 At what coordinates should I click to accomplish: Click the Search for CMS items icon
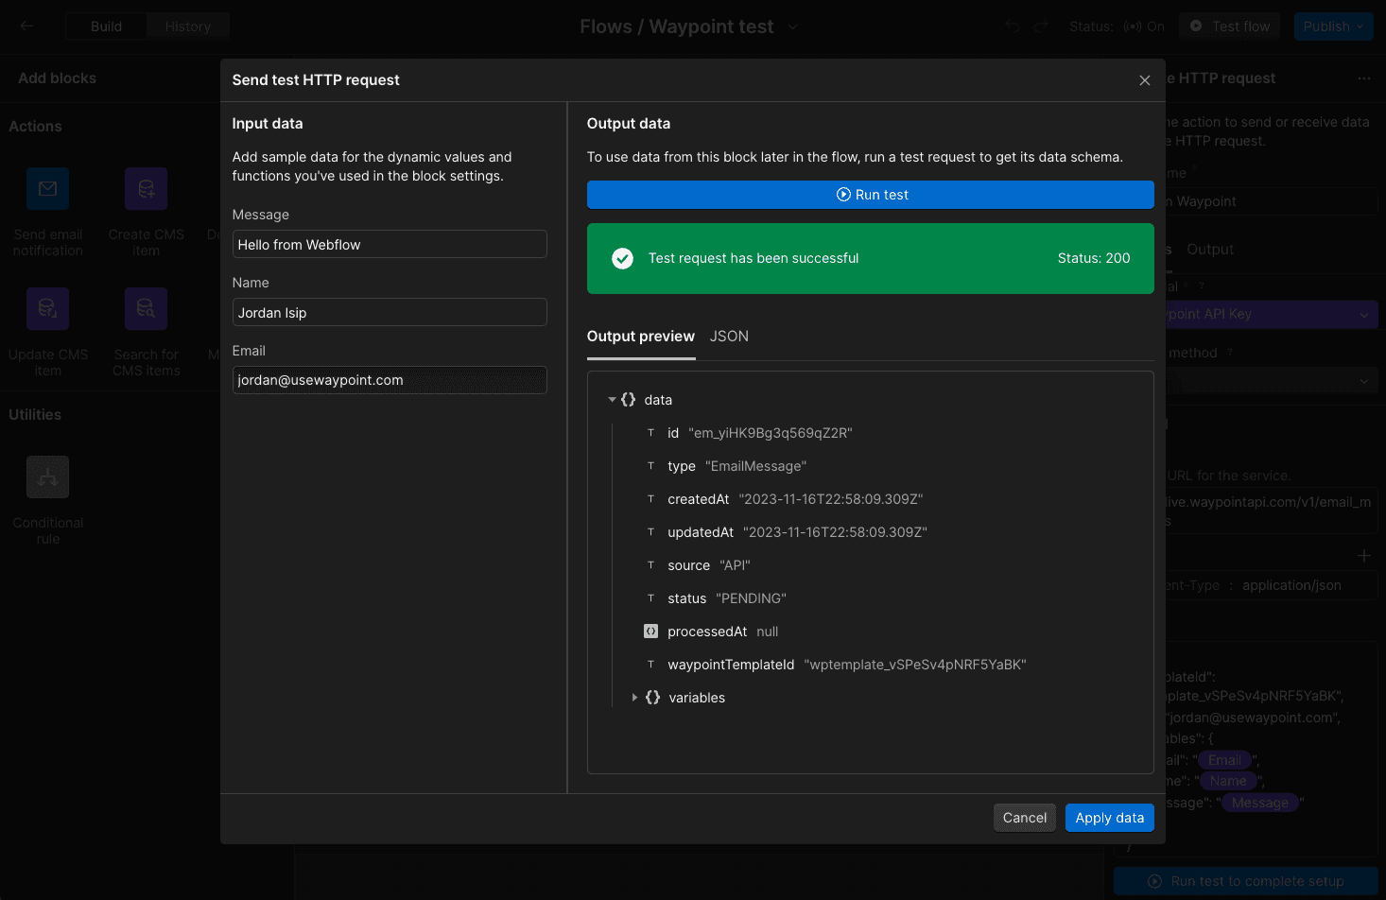146,309
